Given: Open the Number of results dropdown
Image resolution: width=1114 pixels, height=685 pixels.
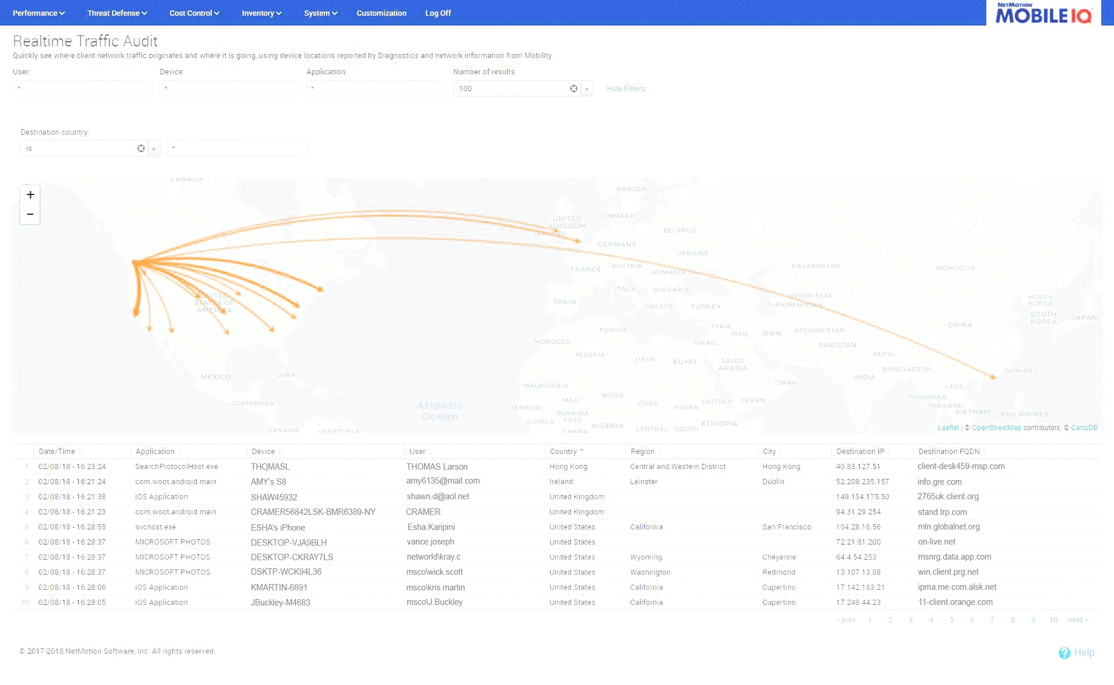Looking at the screenshot, I should 586,88.
